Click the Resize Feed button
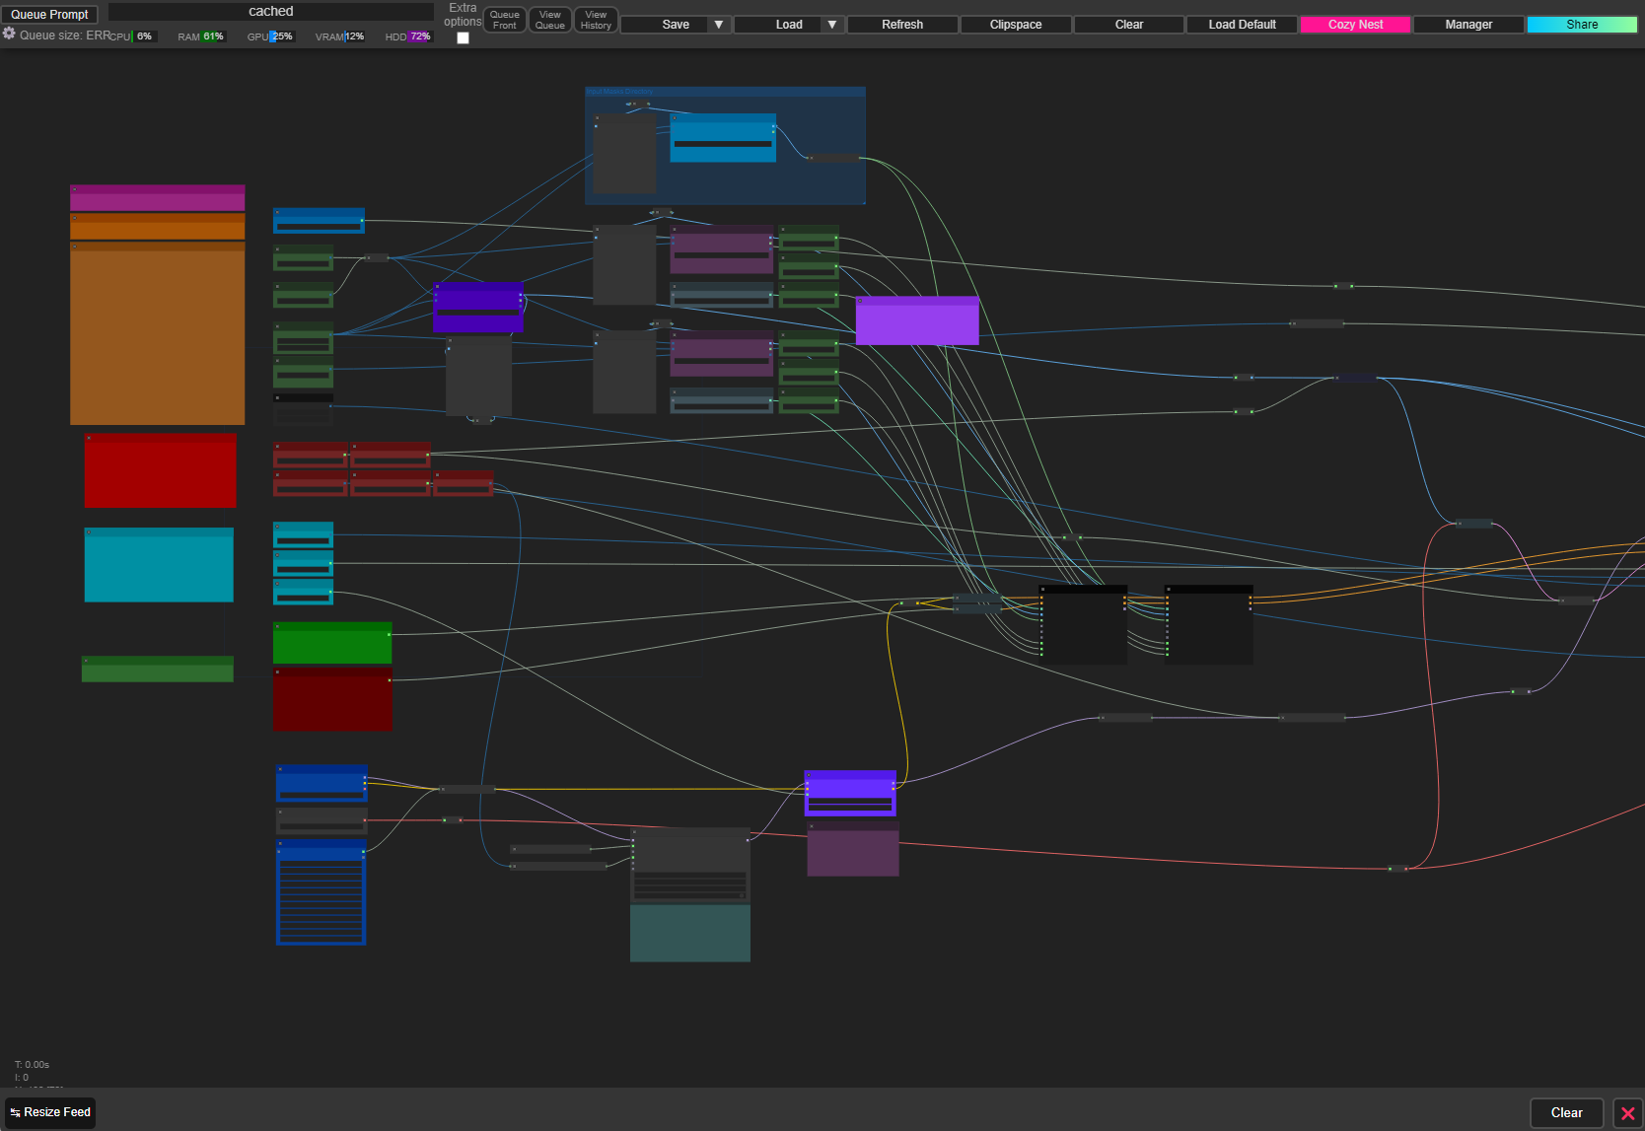The height and width of the screenshot is (1131, 1645). [50, 1112]
